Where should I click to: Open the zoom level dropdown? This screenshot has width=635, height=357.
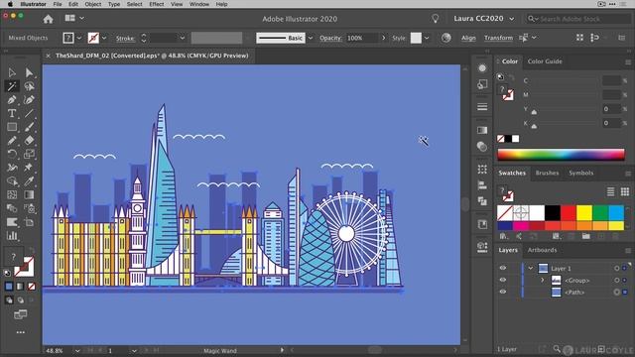(x=77, y=350)
